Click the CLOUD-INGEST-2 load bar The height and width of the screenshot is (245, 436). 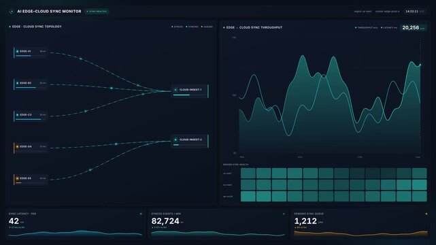click(190, 145)
